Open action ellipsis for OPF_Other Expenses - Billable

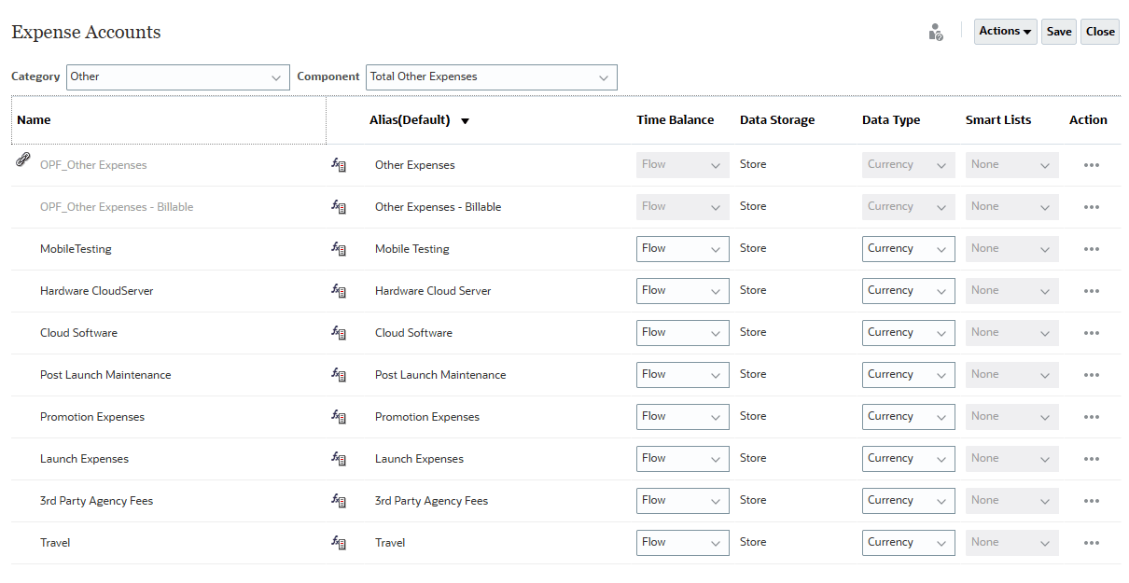tap(1092, 207)
